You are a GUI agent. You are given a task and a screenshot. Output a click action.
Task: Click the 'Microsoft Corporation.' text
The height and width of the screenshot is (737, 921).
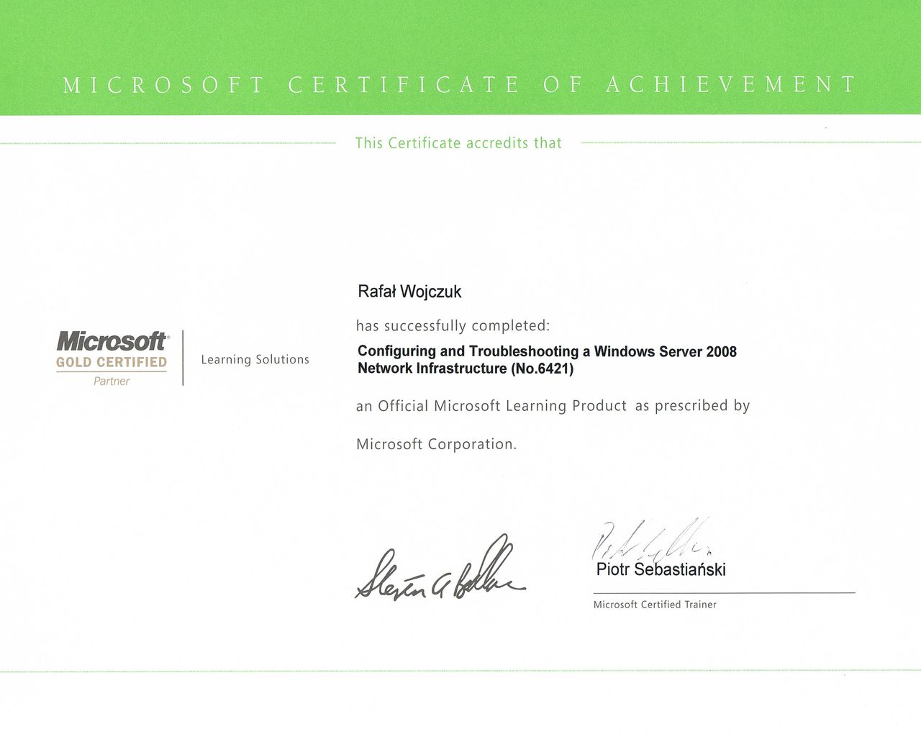coord(437,444)
